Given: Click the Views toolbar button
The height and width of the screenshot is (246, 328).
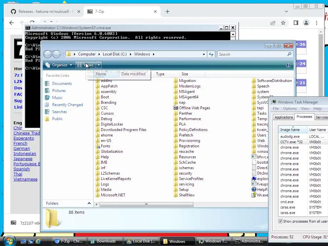Looking at the screenshot, I should click(x=85, y=65).
